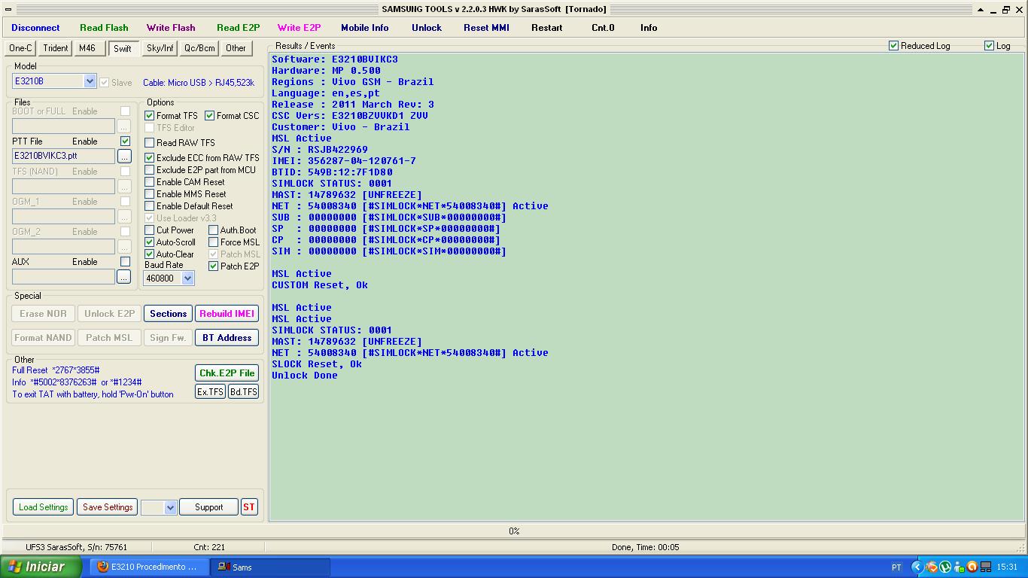Toggle Auto-Scroll checkbox
Viewport: 1028px width, 578px height.
point(150,242)
